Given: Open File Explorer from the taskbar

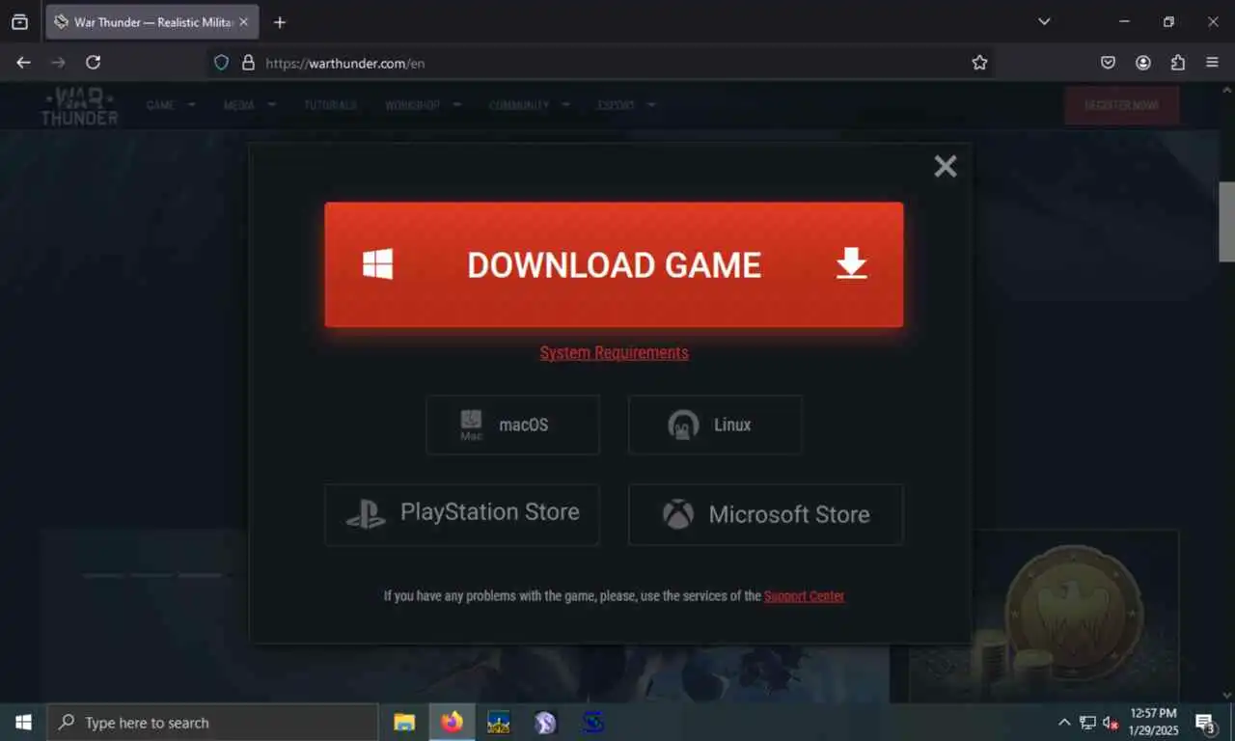Looking at the screenshot, I should coord(404,722).
